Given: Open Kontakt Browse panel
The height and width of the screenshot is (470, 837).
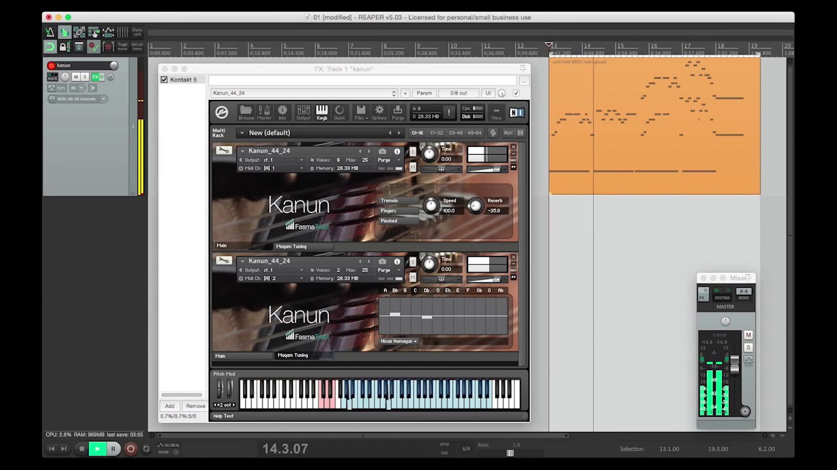Looking at the screenshot, I should [x=246, y=112].
